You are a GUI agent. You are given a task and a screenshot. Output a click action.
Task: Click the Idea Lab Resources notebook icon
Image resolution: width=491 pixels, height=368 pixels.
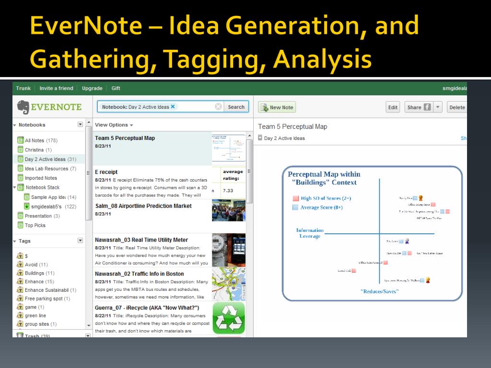point(20,168)
